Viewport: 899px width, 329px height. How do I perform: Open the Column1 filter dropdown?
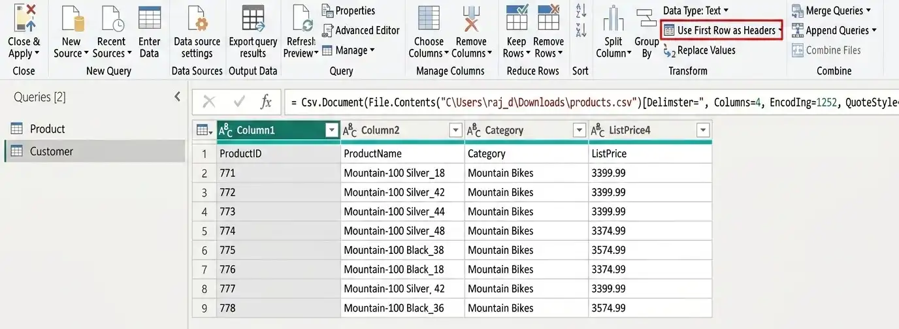(x=331, y=131)
